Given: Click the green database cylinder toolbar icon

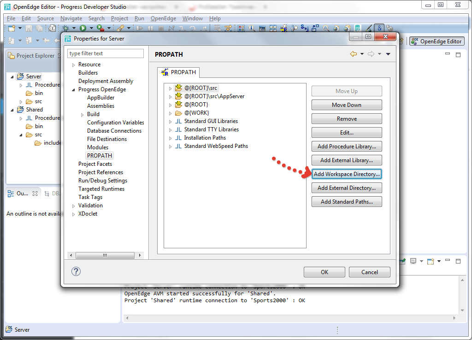Looking at the screenshot, I should point(357,28).
